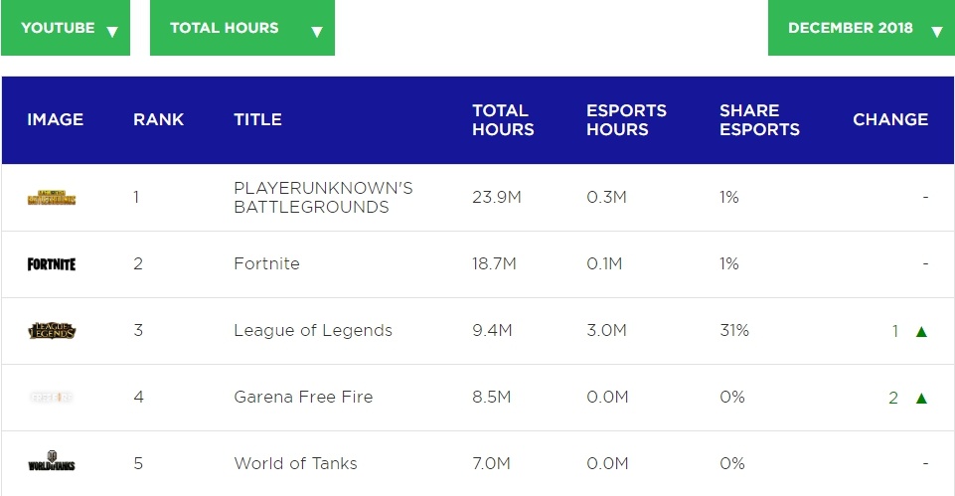This screenshot has height=496, width=955.
Task: Click the PUBG game logo image
Action: pyautogui.click(x=52, y=198)
